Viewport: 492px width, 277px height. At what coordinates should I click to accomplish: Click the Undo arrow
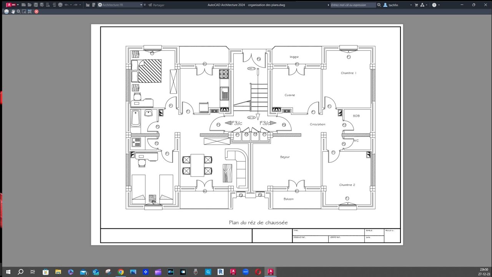[x=66, y=5]
